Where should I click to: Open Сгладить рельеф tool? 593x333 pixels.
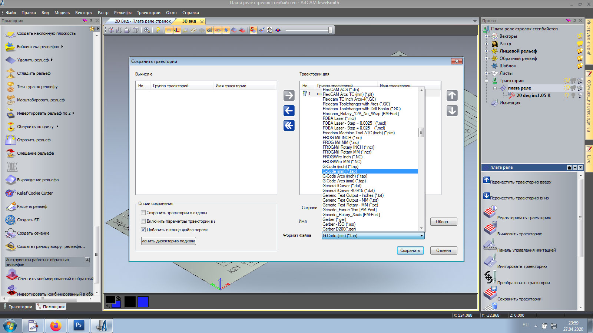(x=28, y=73)
